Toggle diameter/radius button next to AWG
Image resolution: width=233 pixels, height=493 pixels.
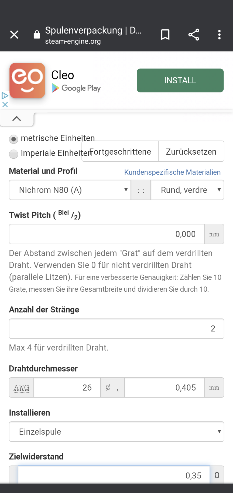pyautogui.click(x=112, y=388)
